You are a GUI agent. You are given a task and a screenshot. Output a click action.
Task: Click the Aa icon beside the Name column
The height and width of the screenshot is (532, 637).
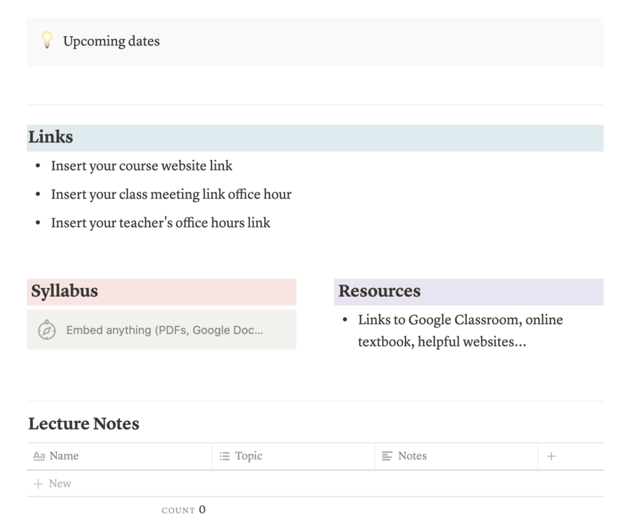click(39, 455)
